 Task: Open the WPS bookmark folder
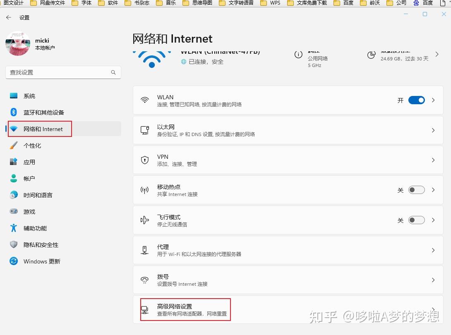[270, 3]
